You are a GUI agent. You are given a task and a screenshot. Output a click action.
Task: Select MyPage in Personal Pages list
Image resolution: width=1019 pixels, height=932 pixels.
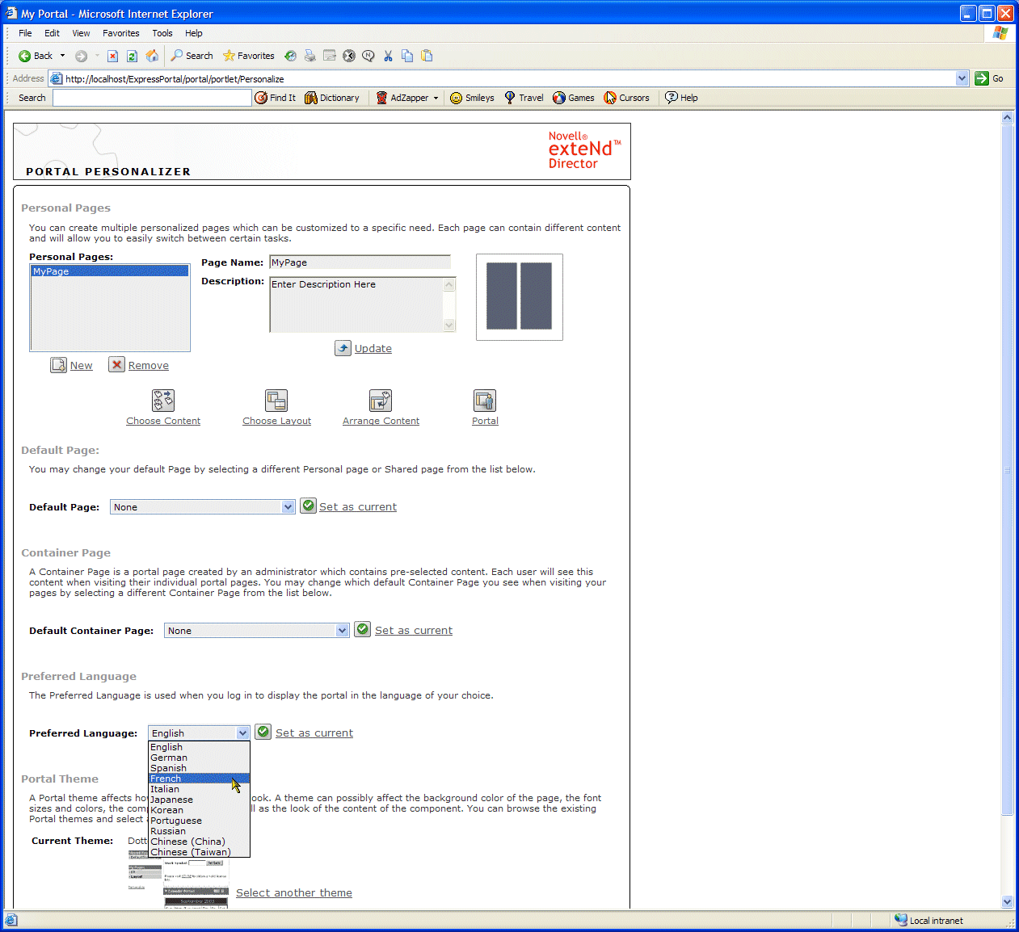point(109,271)
